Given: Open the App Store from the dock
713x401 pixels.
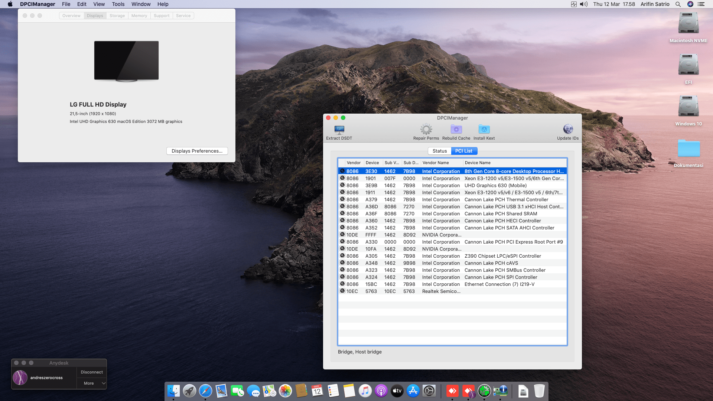Looking at the screenshot, I should point(413,391).
